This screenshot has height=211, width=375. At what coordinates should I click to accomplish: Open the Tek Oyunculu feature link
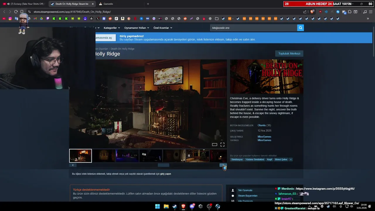pyautogui.click(x=245, y=190)
